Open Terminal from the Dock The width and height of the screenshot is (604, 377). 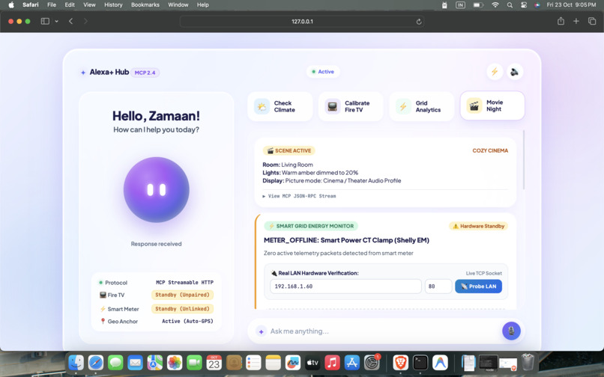pyautogui.click(x=420, y=362)
